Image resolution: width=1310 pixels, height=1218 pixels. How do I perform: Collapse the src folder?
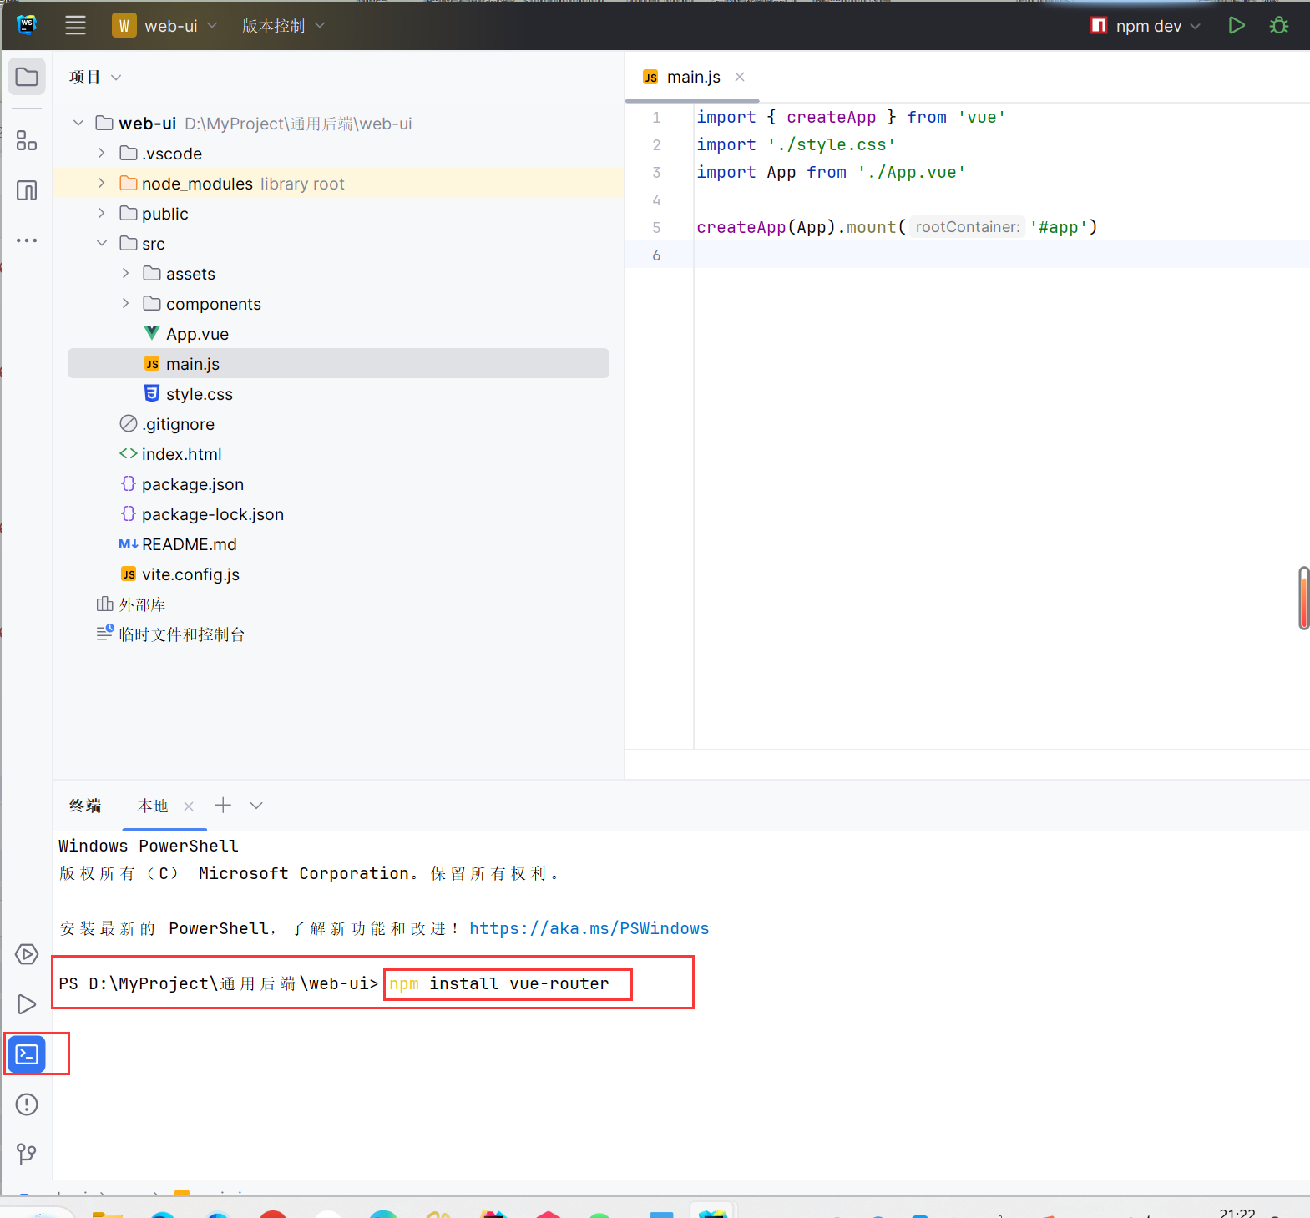tap(102, 244)
